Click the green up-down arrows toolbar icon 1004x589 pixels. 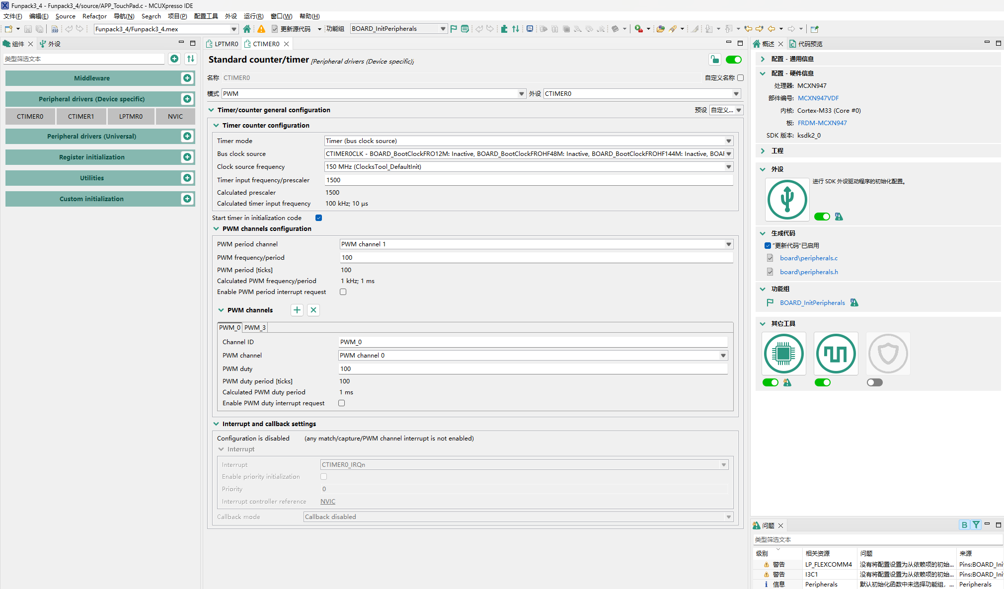(x=516, y=29)
